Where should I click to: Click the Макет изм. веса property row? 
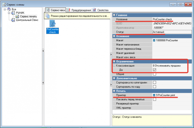point(152,57)
